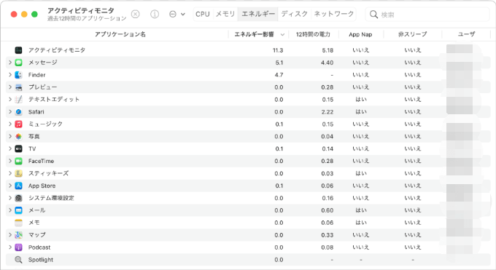Expand the Podcast row
The width and height of the screenshot is (496, 270).
9,247
